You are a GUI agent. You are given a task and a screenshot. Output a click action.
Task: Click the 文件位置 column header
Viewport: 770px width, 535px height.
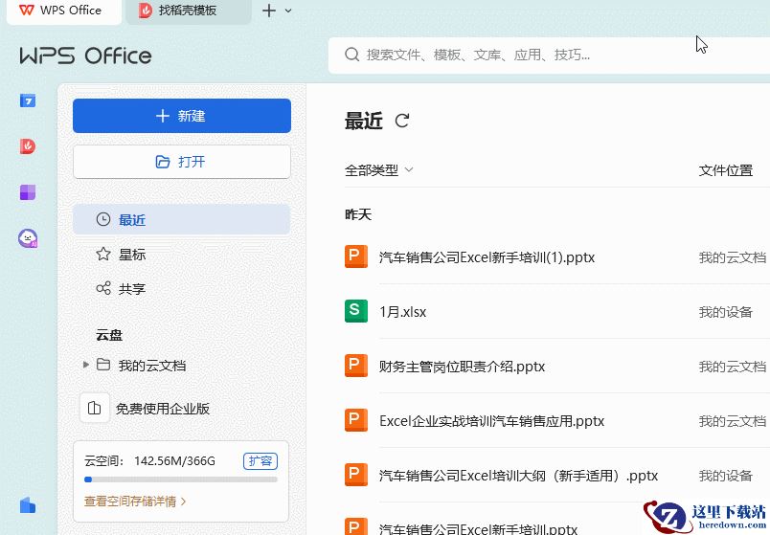click(725, 170)
